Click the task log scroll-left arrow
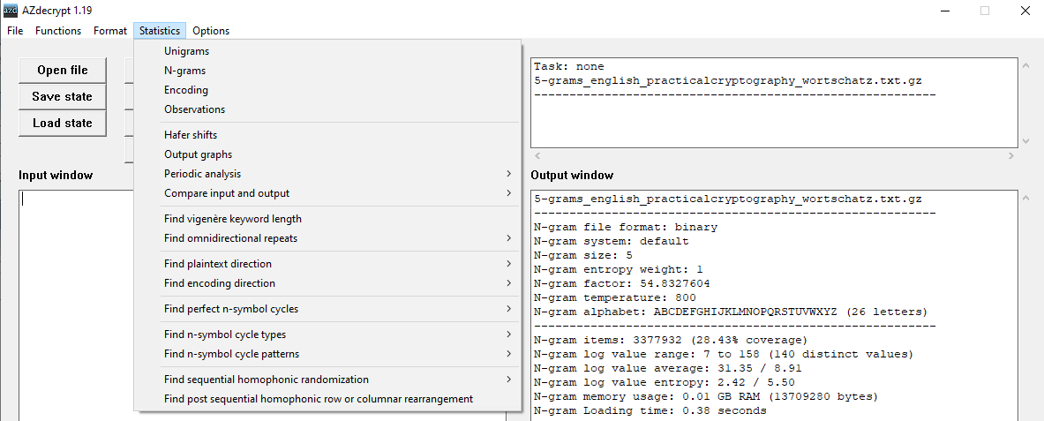 [x=537, y=156]
